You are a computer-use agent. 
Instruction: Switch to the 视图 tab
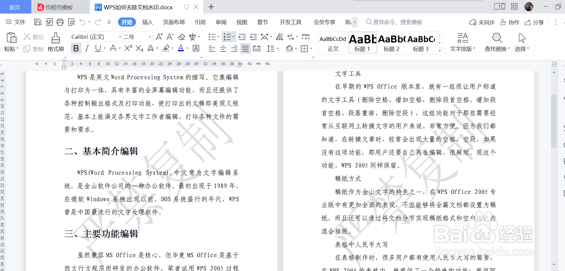pyautogui.click(x=241, y=22)
